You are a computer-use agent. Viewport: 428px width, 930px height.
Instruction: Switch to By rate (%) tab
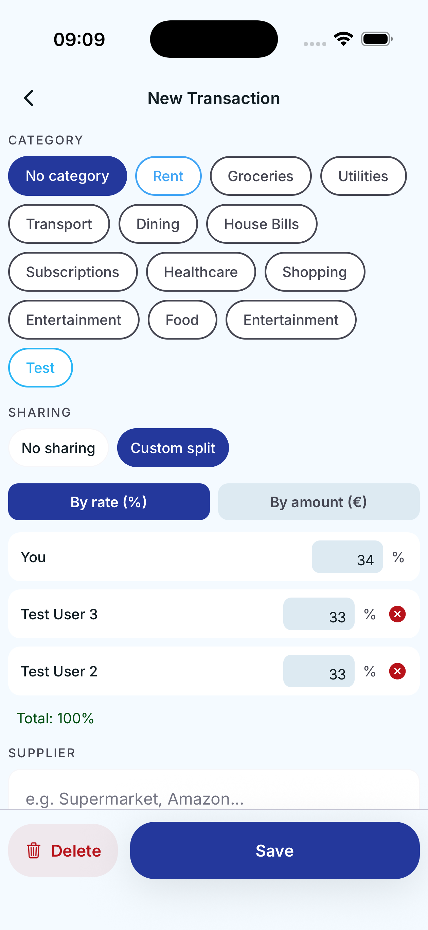click(x=109, y=502)
